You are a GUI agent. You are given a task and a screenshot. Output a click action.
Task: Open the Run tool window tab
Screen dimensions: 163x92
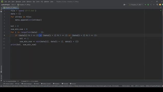pos(18,84)
